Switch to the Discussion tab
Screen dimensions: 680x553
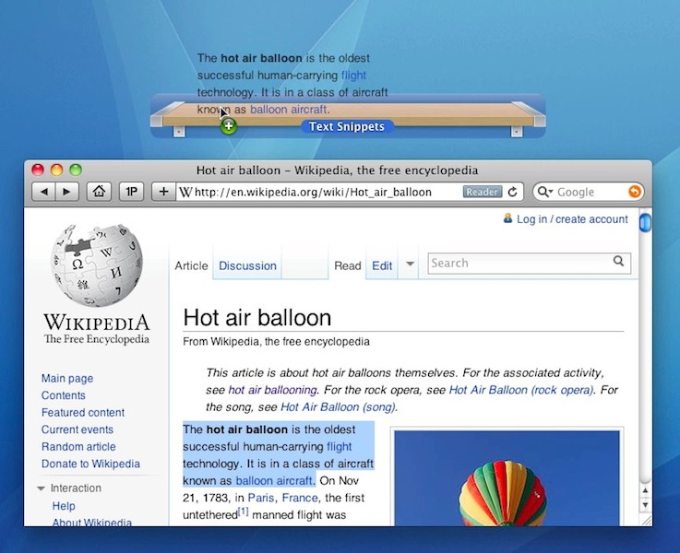tap(247, 265)
